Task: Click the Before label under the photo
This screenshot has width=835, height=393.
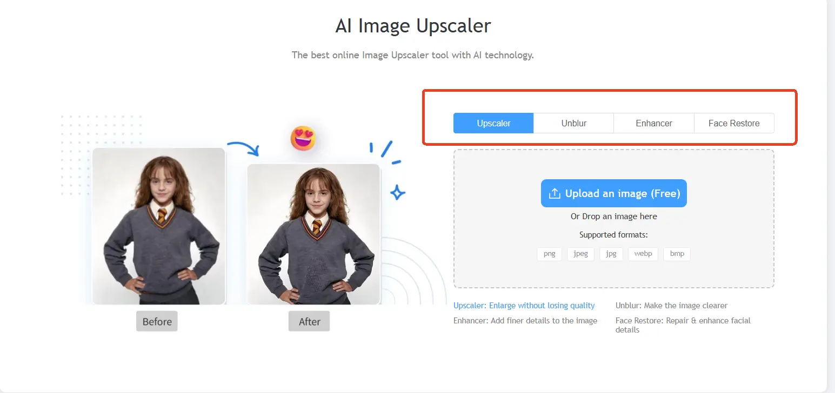Action: pos(157,321)
